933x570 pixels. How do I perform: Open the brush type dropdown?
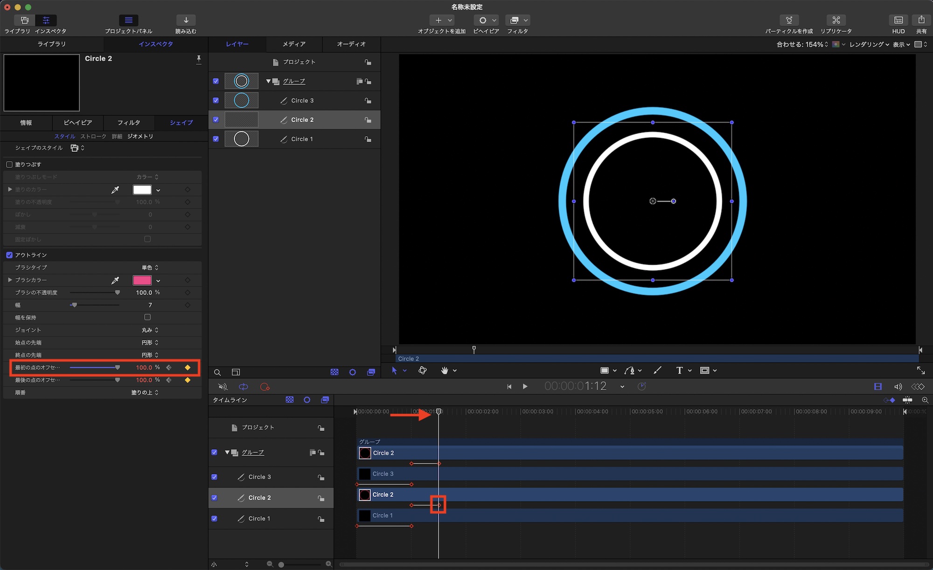point(150,268)
